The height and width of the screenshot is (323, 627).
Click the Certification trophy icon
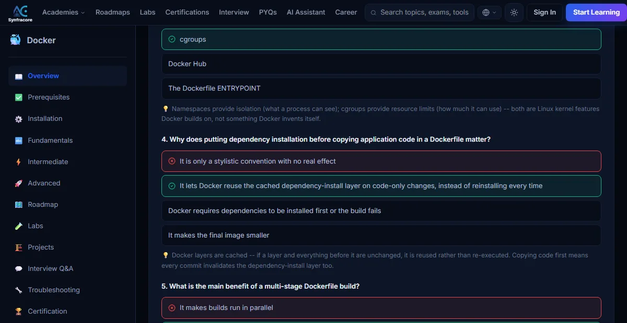19,312
